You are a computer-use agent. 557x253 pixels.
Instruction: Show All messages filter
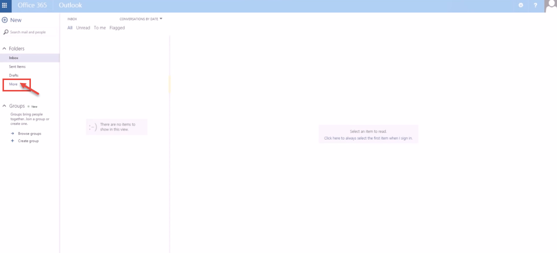pos(70,28)
